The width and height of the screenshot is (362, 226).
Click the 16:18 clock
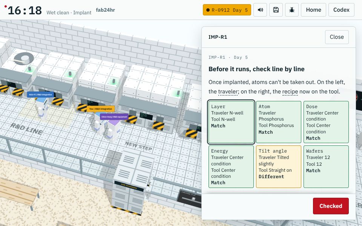coord(25,11)
